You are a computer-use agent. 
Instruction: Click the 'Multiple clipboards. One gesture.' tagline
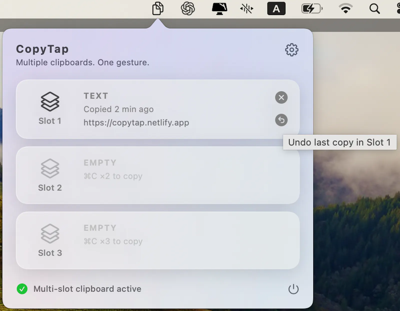click(82, 63)
